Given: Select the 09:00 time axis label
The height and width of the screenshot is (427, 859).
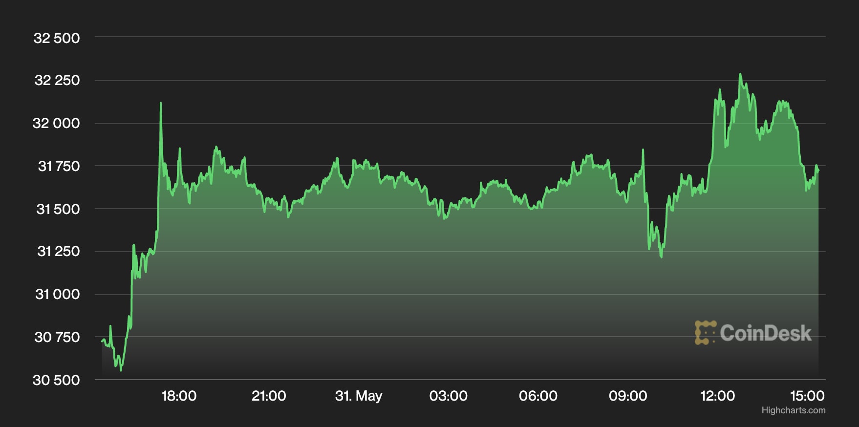Looking at the screenshot, I should click(628, 396).
